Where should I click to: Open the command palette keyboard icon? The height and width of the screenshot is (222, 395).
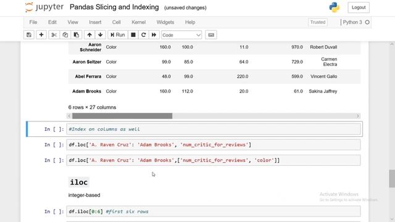[x=211, y=35]
